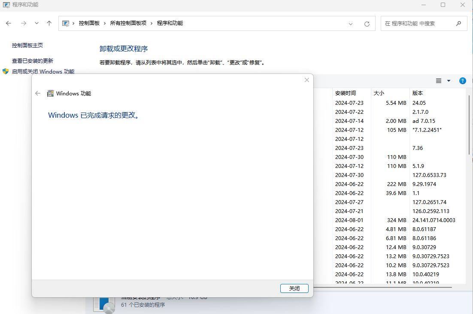Navigate back in the 程序和功能 window
Image resolution: width=473 pixels, height=314 pixels.
[9, 23]
